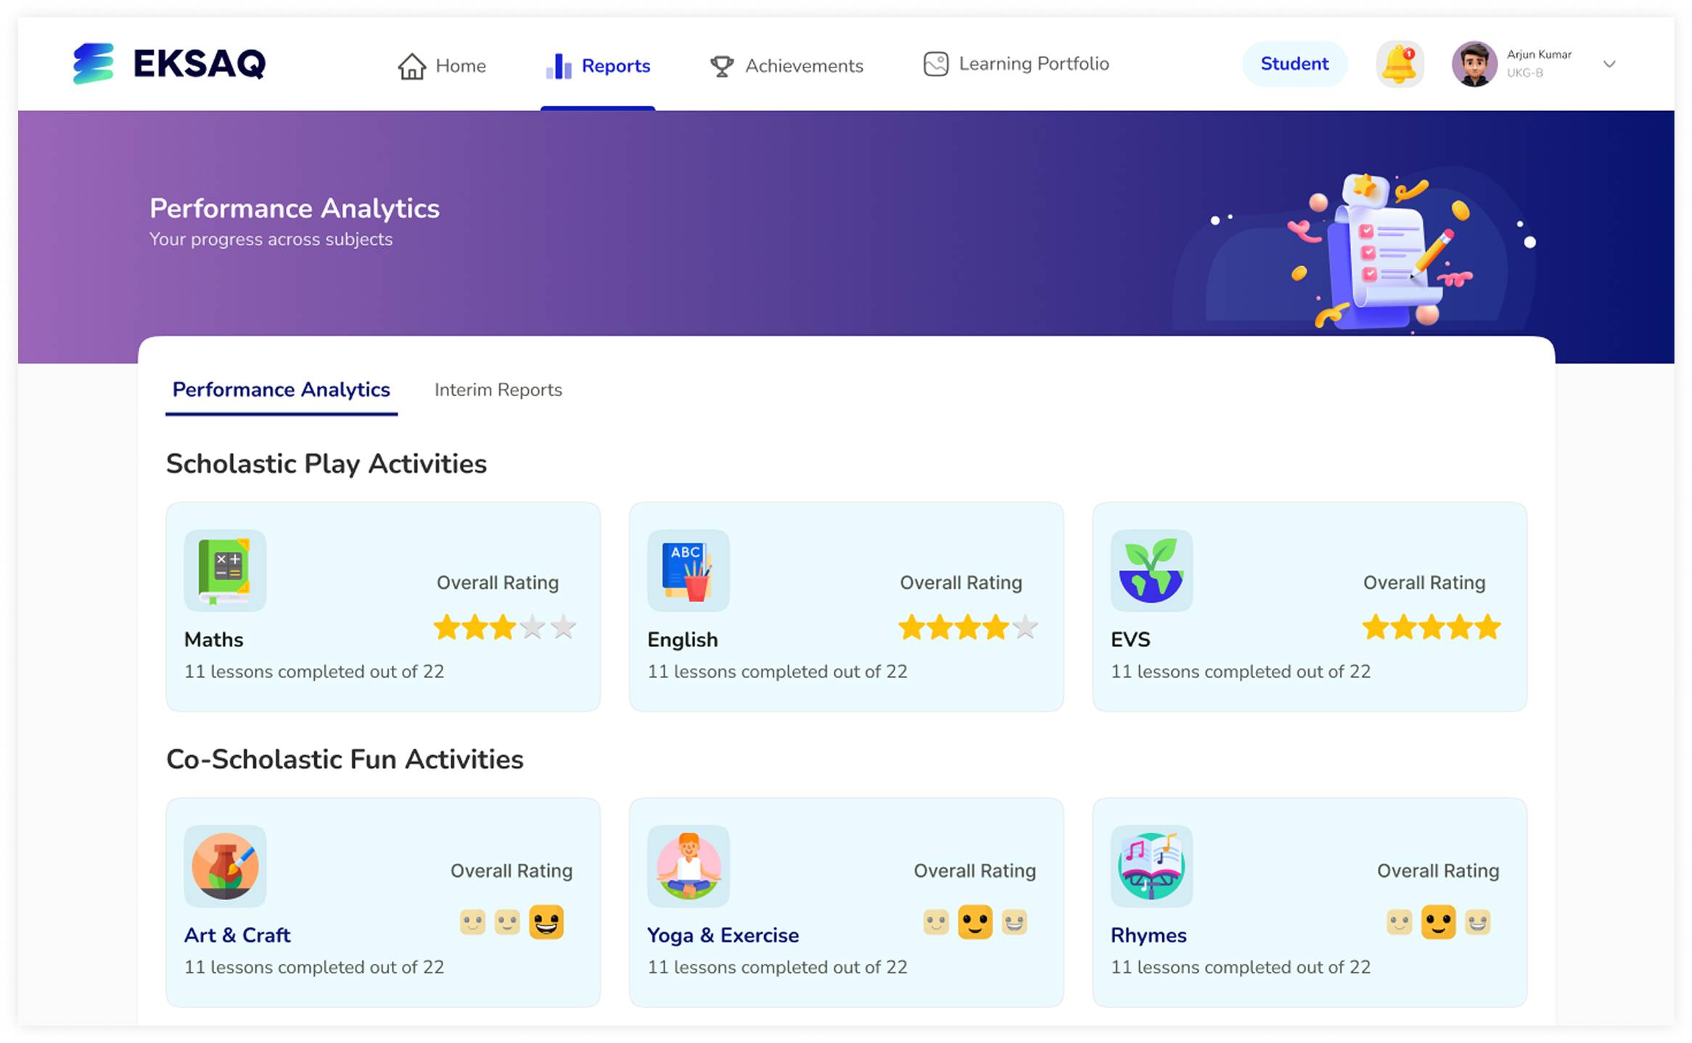
Task: Click the notification bell icon
Action: [1399, 65]
